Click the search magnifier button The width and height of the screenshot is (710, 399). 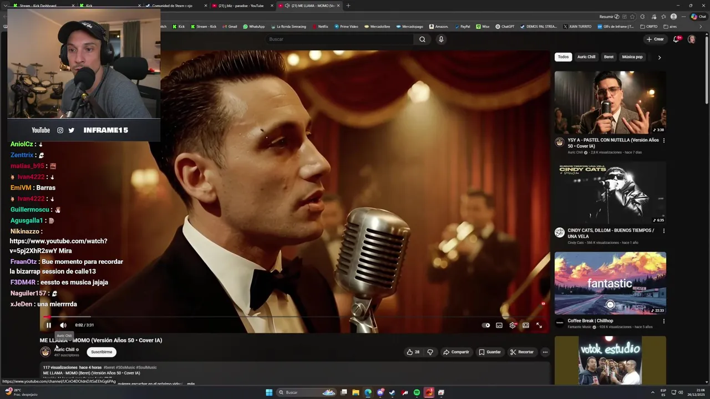point(422,39)
